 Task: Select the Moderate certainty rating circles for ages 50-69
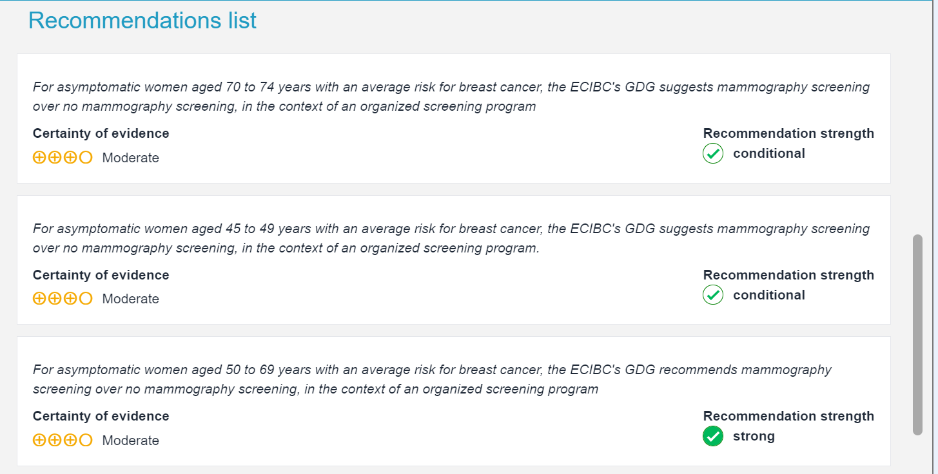(63, 440)
